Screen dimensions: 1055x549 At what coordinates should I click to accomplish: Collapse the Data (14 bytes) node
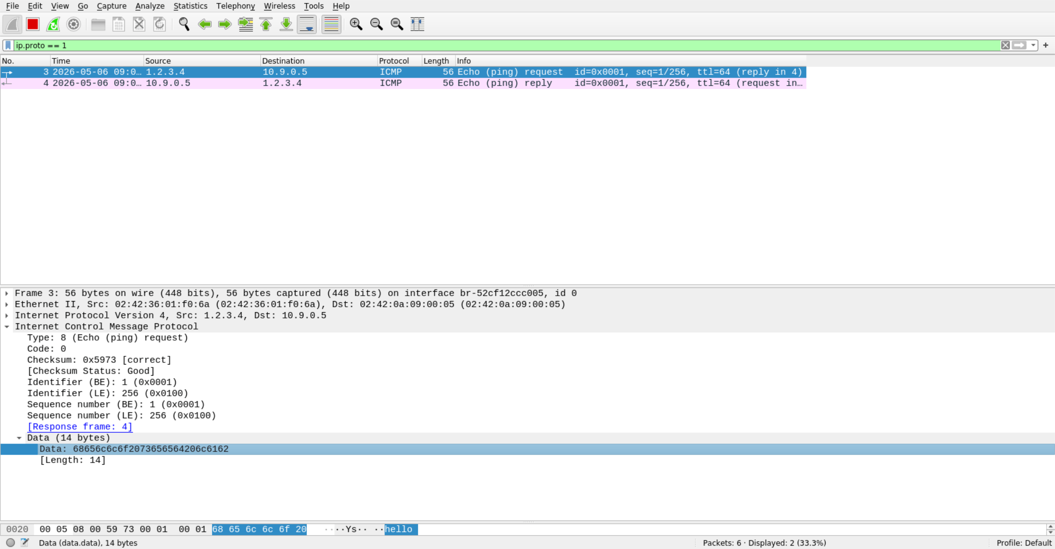[x=19, y=438]
